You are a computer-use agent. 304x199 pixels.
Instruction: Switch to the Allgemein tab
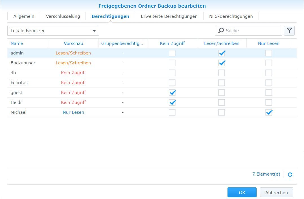(x=24, y=16)
